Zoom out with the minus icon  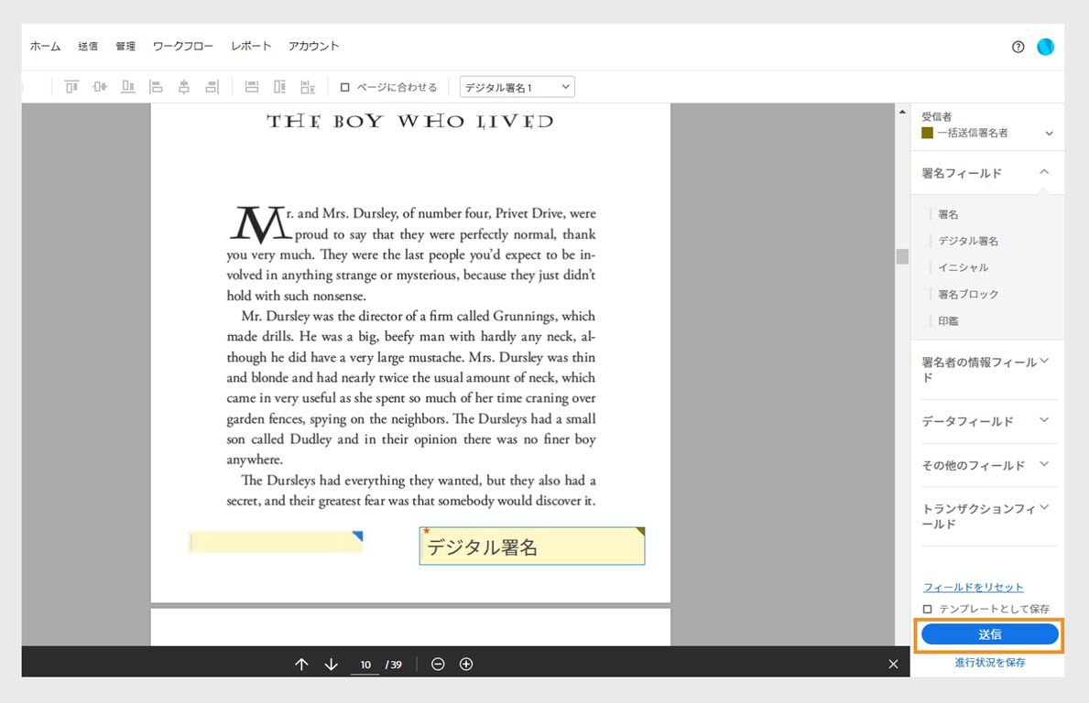438,664
